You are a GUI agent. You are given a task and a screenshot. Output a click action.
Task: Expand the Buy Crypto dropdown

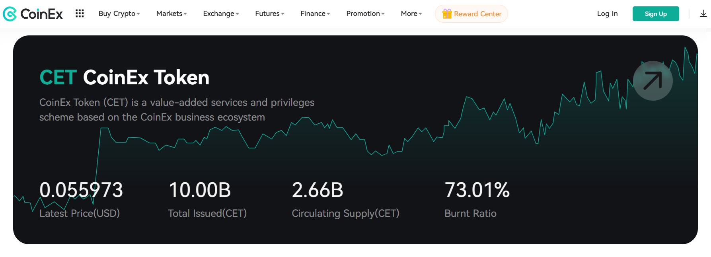(x=119, y=14)
